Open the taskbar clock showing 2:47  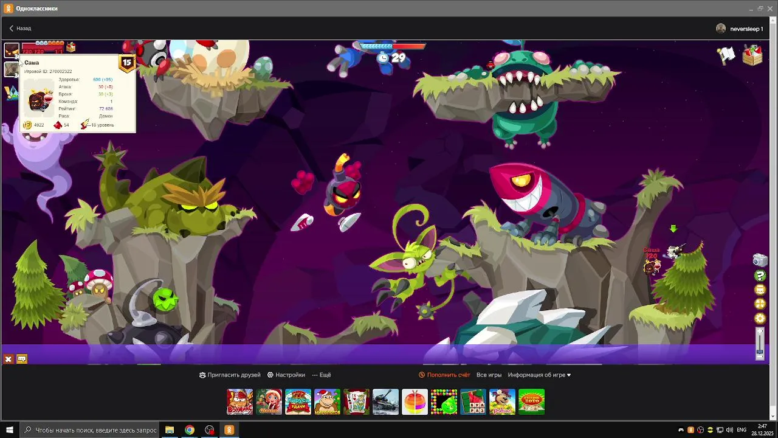pos(762,430)
